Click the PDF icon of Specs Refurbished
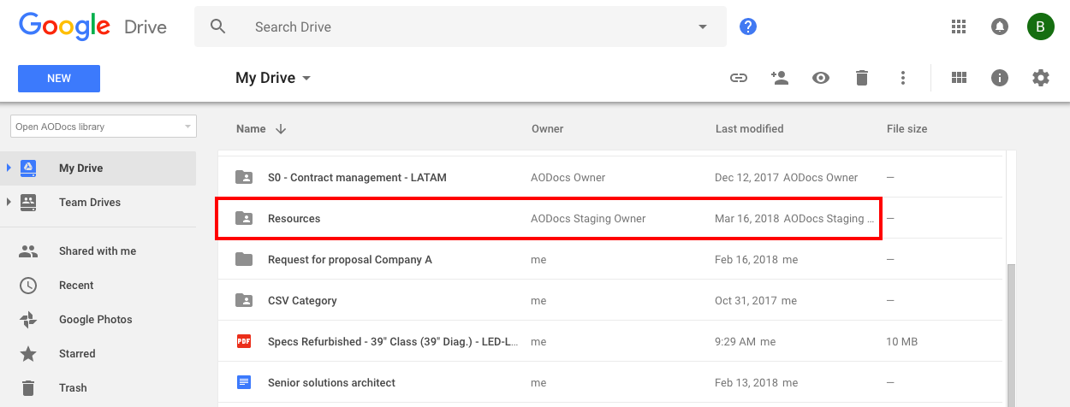 coord(244,342)
